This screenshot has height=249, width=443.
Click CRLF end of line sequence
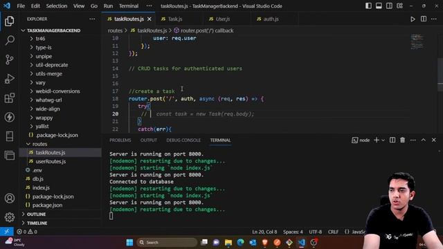pyautogui.click(x=333, y=232)
